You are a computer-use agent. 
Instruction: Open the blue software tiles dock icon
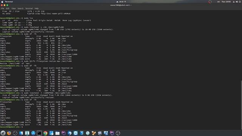click(51, 133)
